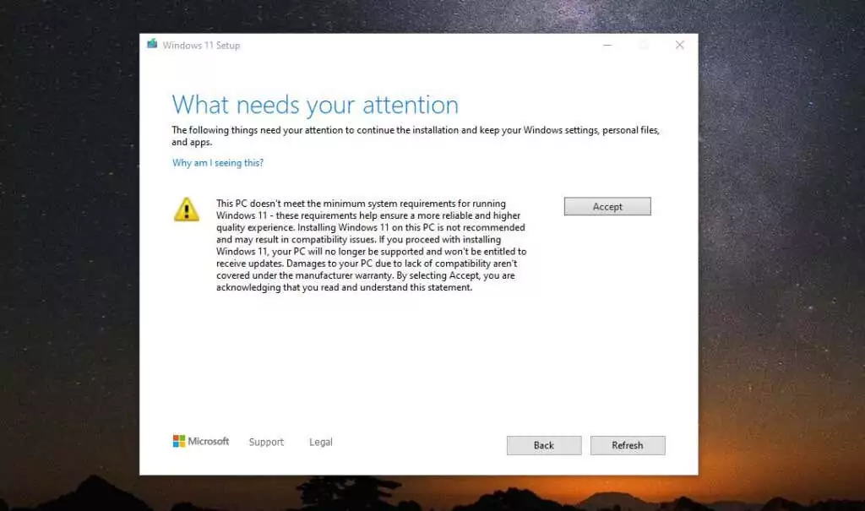Close the Windows 11 Setup window
Screen dimensions: 865x511
pos(680,45)
